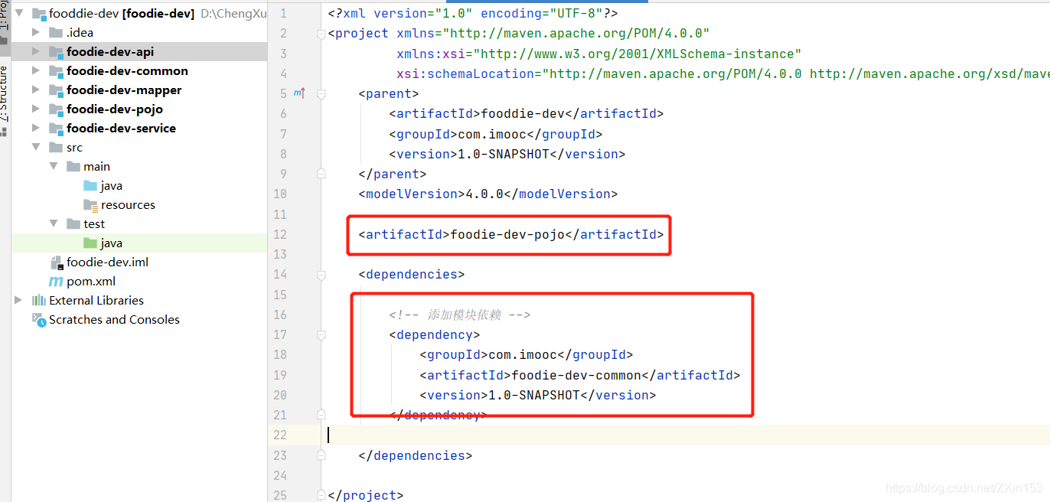The height and width of the screenshot is (502, 1050).
Task: Expand the .idea folder
Action: [x=36, y=32]
